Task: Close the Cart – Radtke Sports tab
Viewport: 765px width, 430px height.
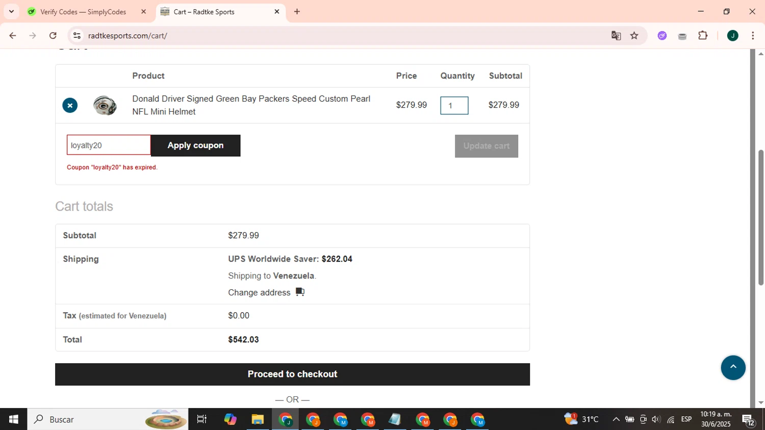Action: (x=277, y=12)
